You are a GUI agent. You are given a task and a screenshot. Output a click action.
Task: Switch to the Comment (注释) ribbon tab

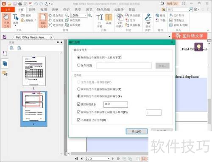tap(32, 9)
